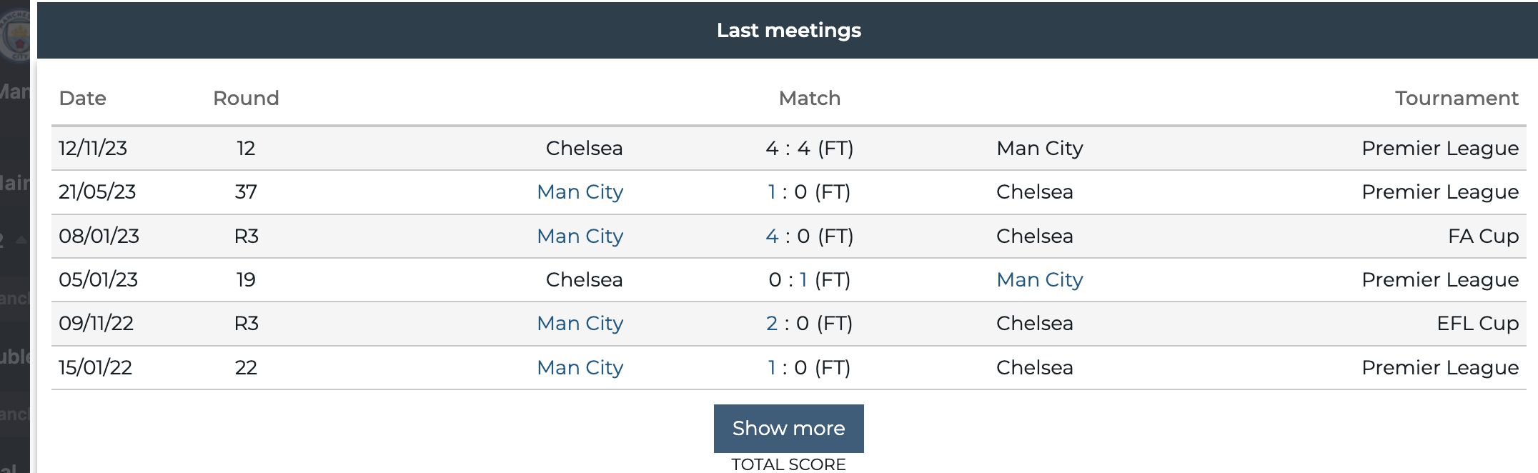Viewport: 1538px width, 473px height.
Task: Click Man City link in 21/05/23 row
Action: [x=580, y=191]
